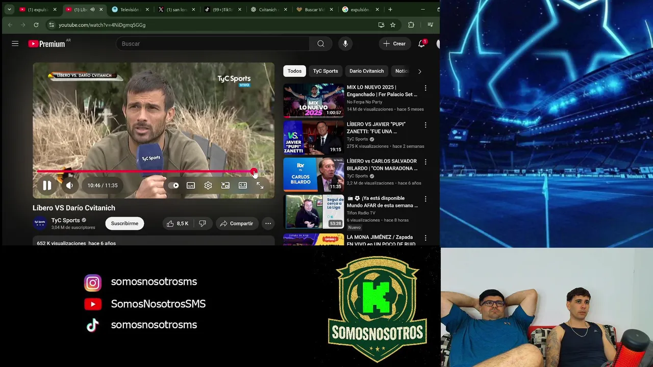Open a new browser tab
Viewport: 653px width, 367px height.
(390, 9)
